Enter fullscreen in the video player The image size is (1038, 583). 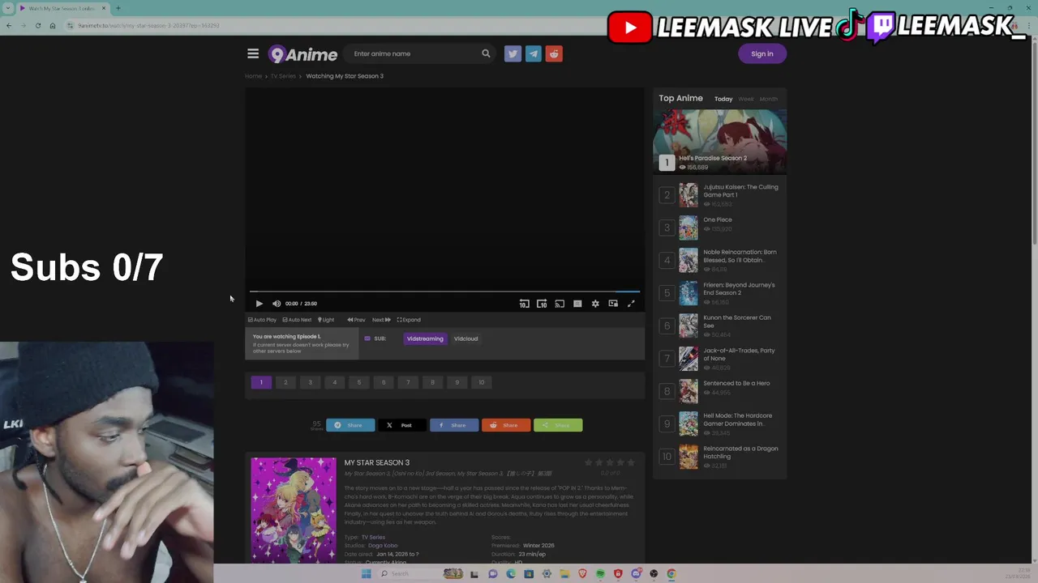coord(631,304)
